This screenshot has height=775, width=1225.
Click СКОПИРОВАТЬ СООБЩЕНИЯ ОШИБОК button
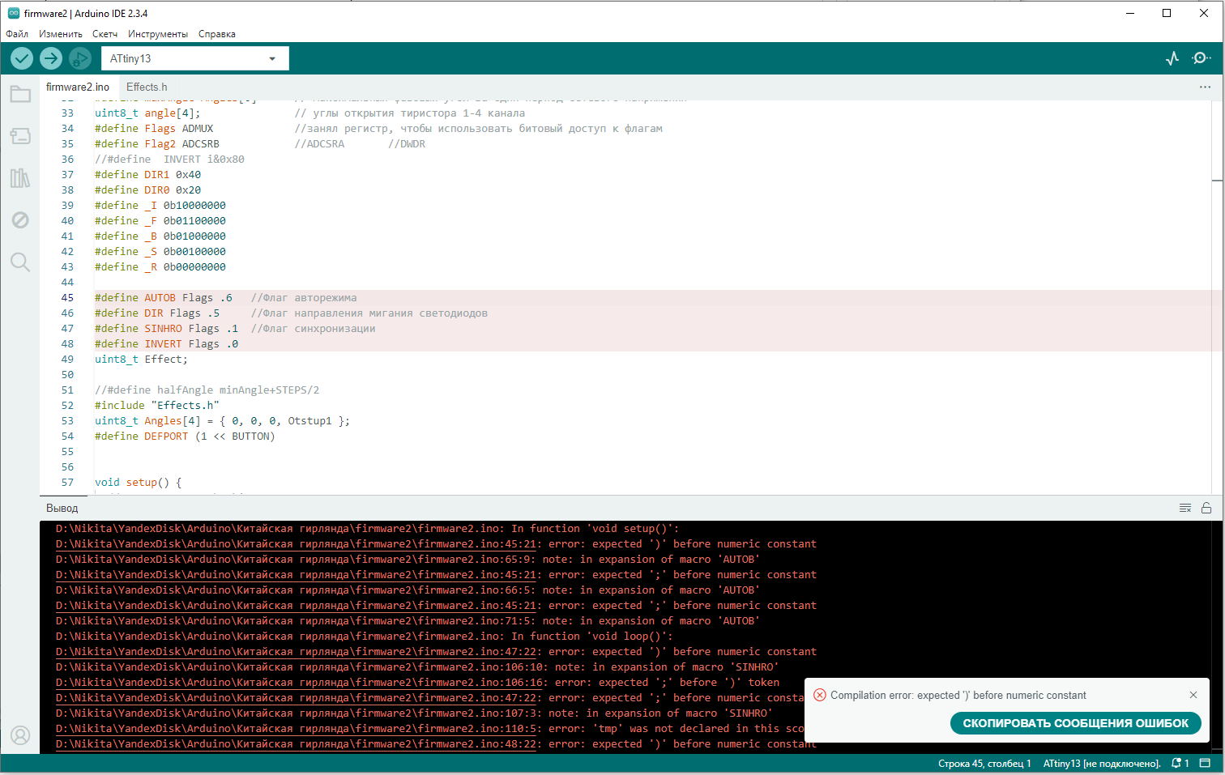click(1075, 723)
